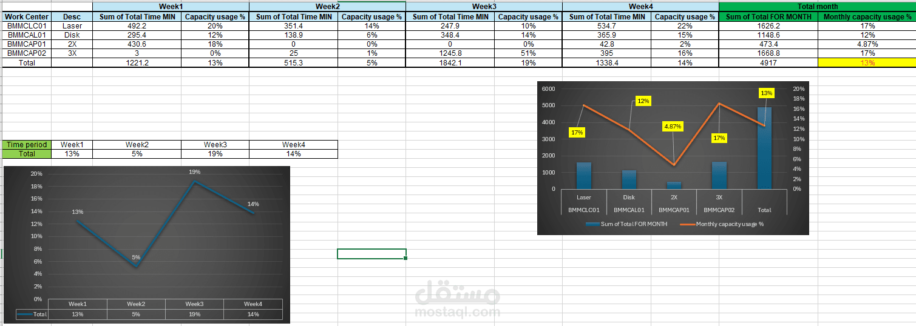Select the cell containing 348.4
The width and height of the screenshot is (916, 326).
click(x=450, y=35)
